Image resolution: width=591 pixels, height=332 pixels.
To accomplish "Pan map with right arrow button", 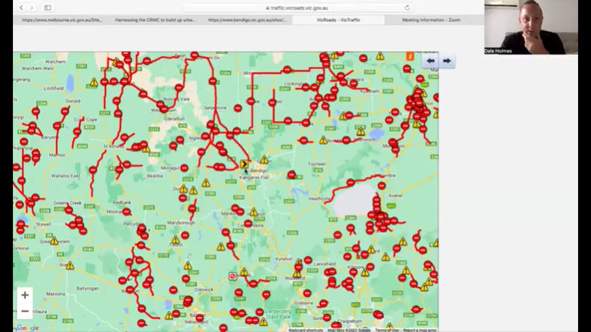I will tap(446, 61).
